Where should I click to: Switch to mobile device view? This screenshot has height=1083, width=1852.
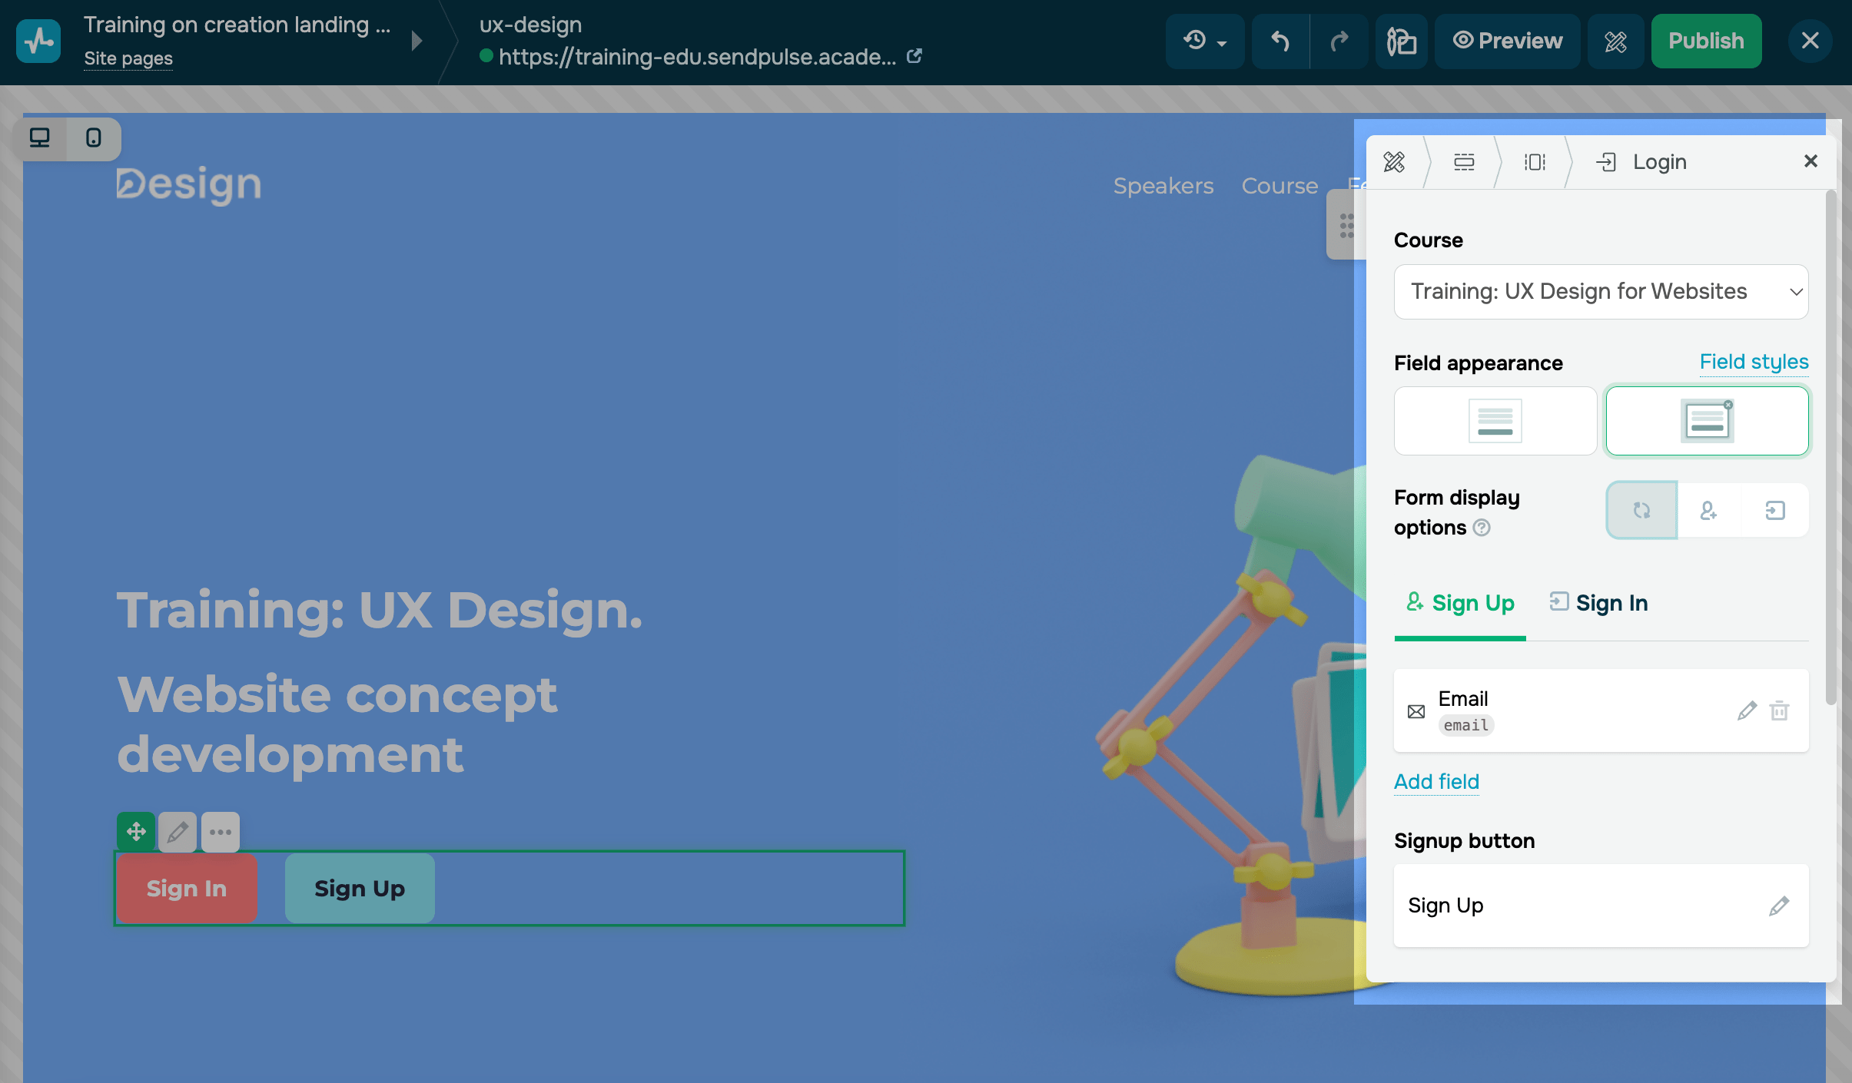94,138
